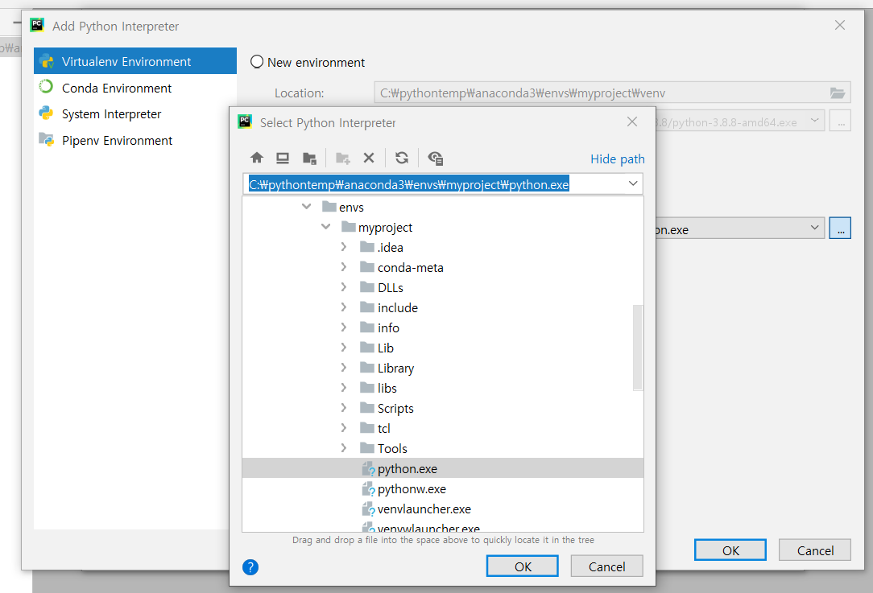Confirm Select Python Interpreter with OK
873x593 pixels.
(x=522, y=566)
